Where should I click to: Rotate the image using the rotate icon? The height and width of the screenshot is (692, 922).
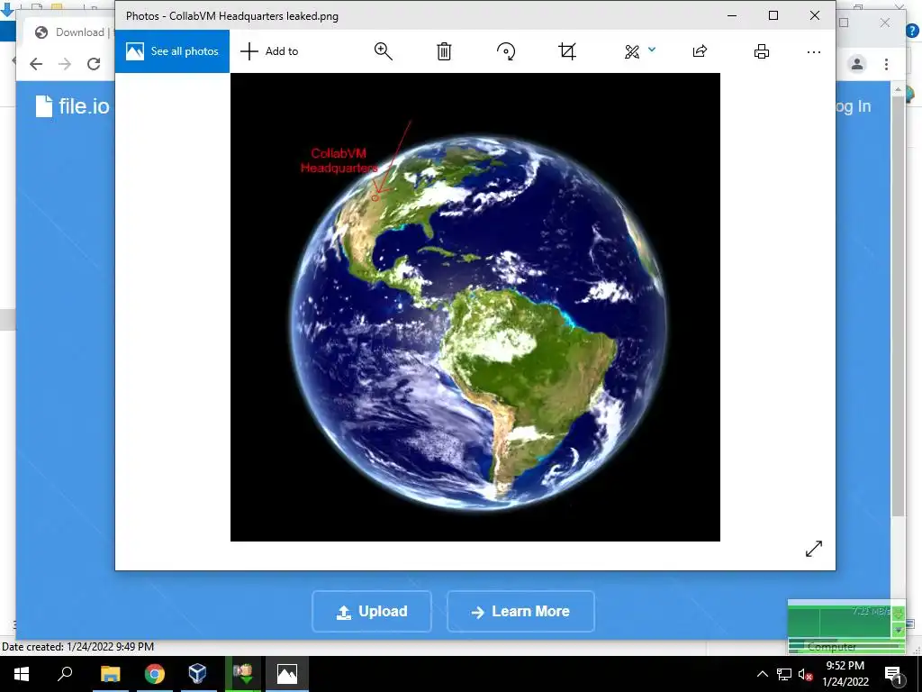506,51
